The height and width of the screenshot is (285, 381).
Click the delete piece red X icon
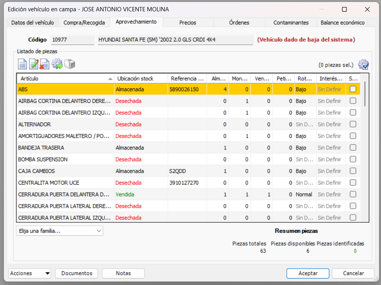pyautogui.click(x=45, y=64)
